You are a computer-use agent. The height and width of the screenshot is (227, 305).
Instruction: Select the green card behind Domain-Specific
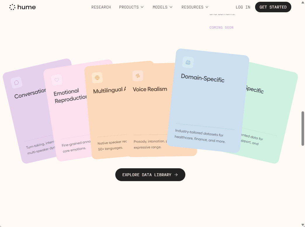(271, 117)
